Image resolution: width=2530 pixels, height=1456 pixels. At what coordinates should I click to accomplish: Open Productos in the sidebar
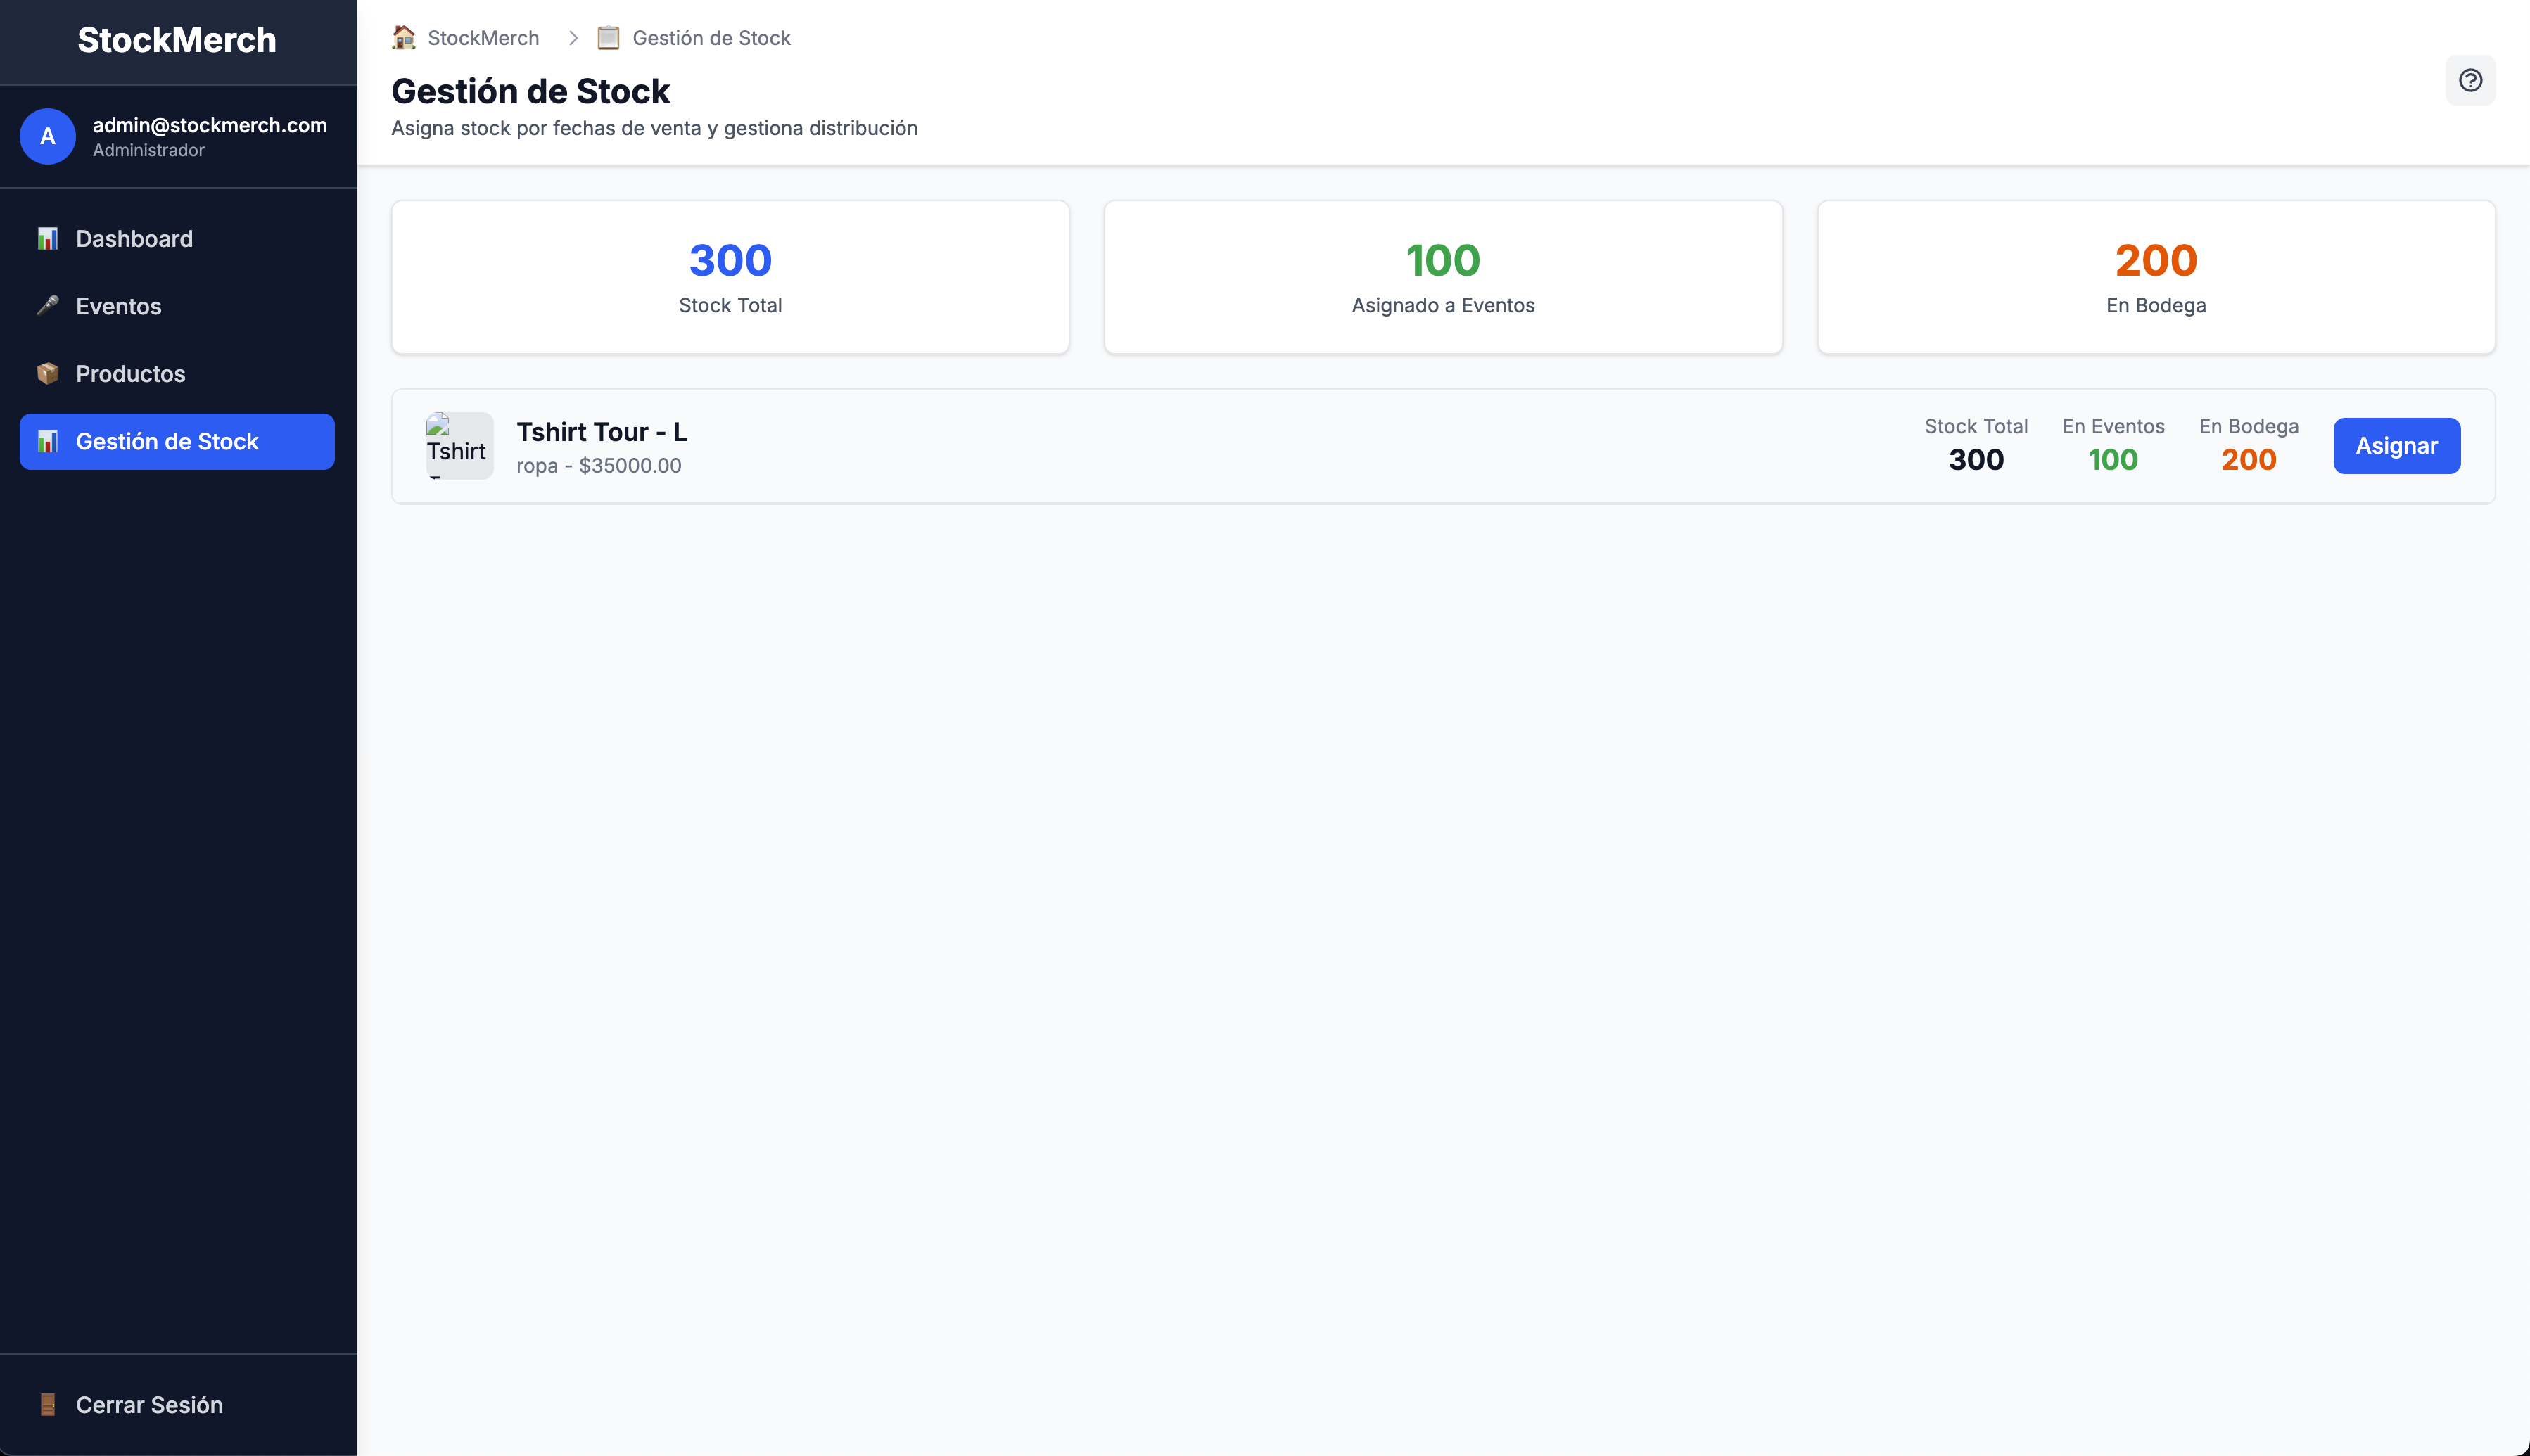click(x=177, y=374)
